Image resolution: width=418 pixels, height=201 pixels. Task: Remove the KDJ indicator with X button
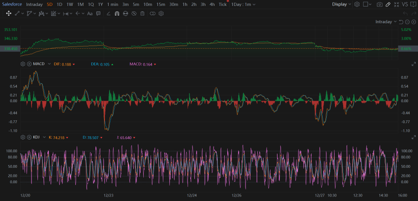[x=29, y=137]
